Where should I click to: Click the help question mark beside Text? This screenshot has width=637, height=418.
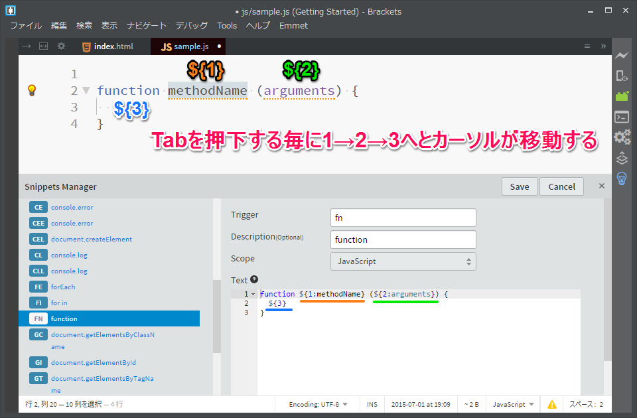254,279
